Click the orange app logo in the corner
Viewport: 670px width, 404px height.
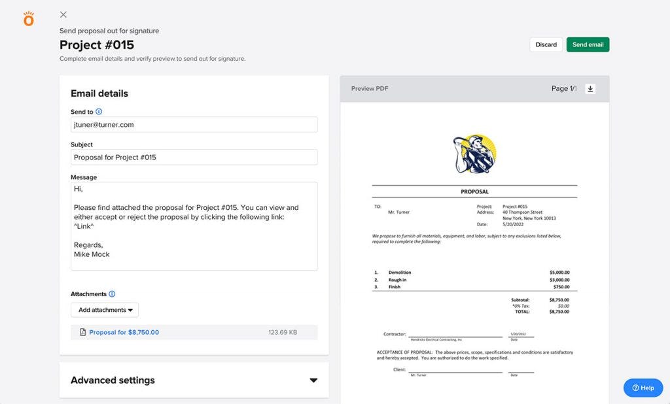(x=27, y=18)
